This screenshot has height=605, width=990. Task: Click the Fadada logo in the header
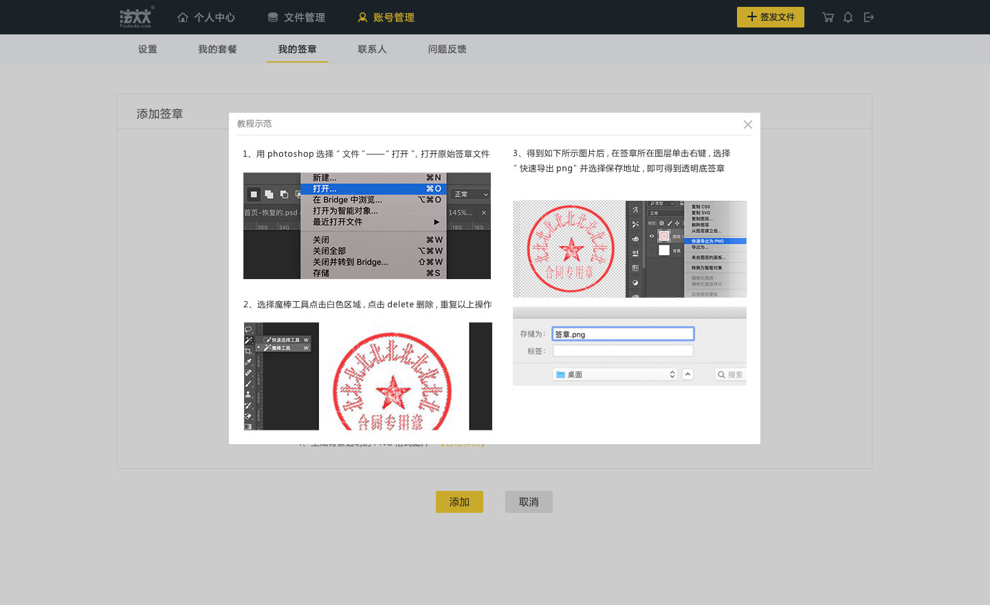(137, 17)
